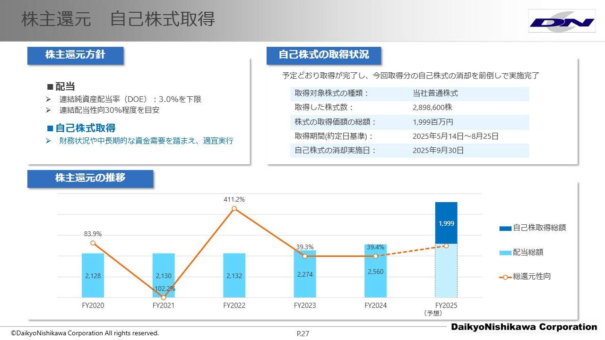605x340 pixels.
Task: Click the 株主還元の推移 section header
Action: click(90, 178)
